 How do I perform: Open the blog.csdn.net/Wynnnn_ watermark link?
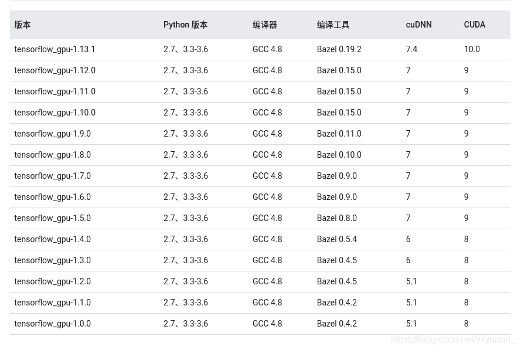tap(451, 339)
